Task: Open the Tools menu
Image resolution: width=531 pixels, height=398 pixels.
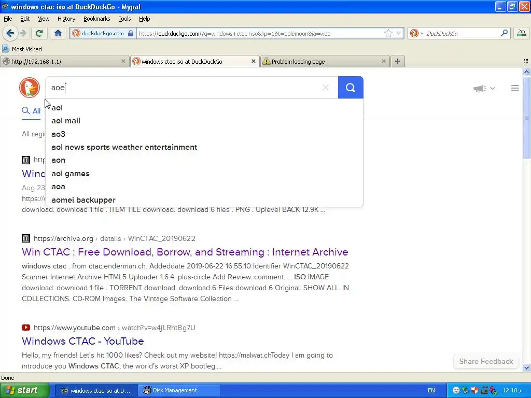Action: [x=124, y=19]
